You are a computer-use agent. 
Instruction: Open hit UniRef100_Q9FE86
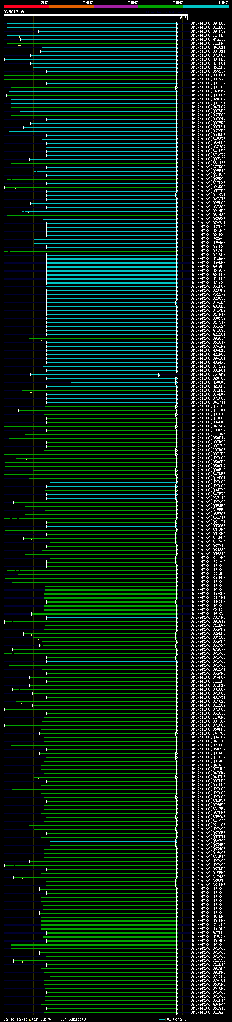208,24
